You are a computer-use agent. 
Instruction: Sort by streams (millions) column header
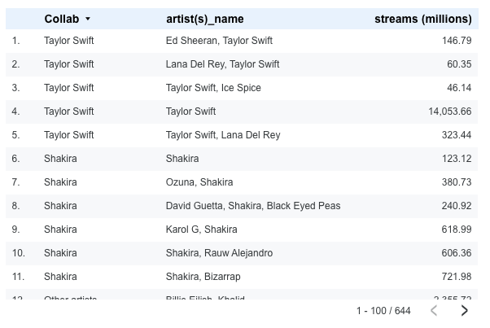click(x=422, y=19)
